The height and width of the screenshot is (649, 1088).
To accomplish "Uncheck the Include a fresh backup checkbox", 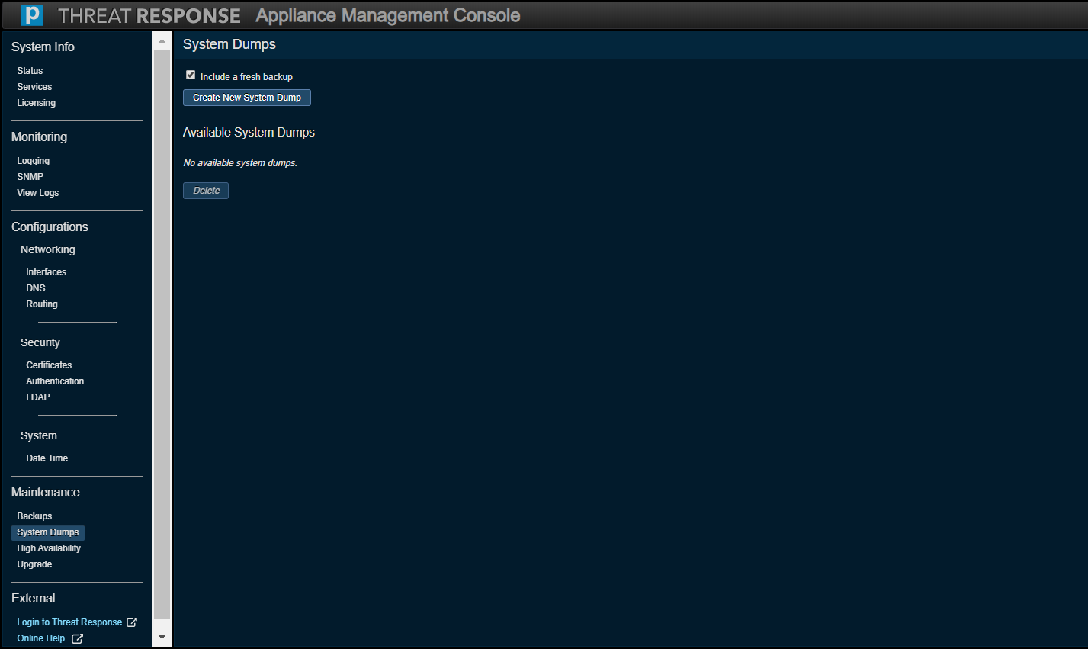I will (191, 75).
